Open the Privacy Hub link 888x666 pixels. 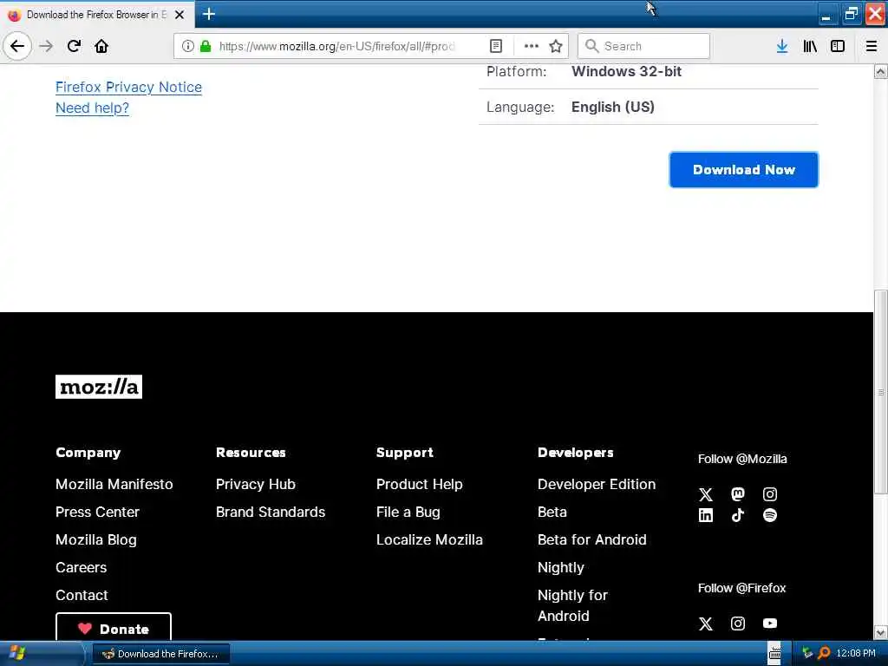coord(256,484)
